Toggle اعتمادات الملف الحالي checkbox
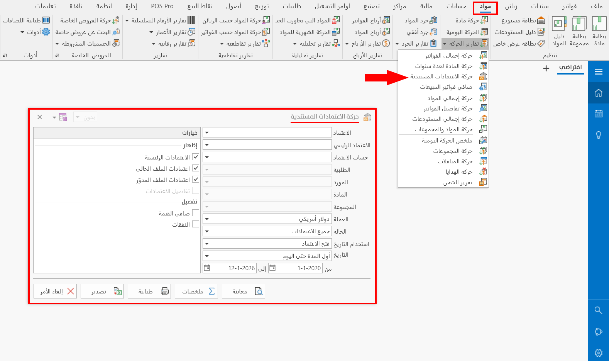This screenshot has height=361, width=609. click(x=196, y=168)
